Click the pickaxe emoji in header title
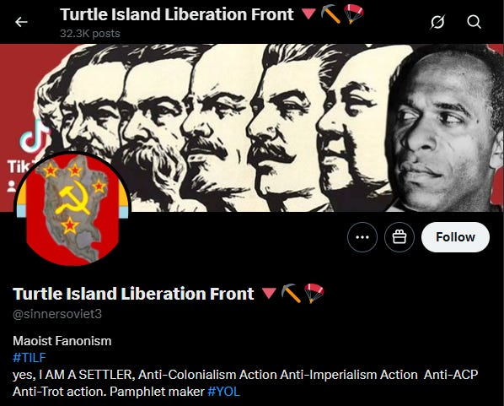 (x=330, y=14)
